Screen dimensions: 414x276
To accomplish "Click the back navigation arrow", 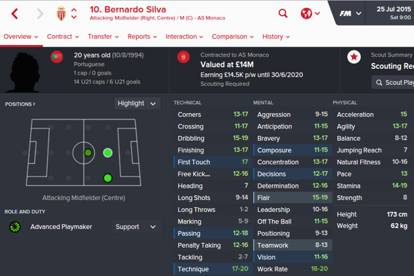I will pos(15,13).
